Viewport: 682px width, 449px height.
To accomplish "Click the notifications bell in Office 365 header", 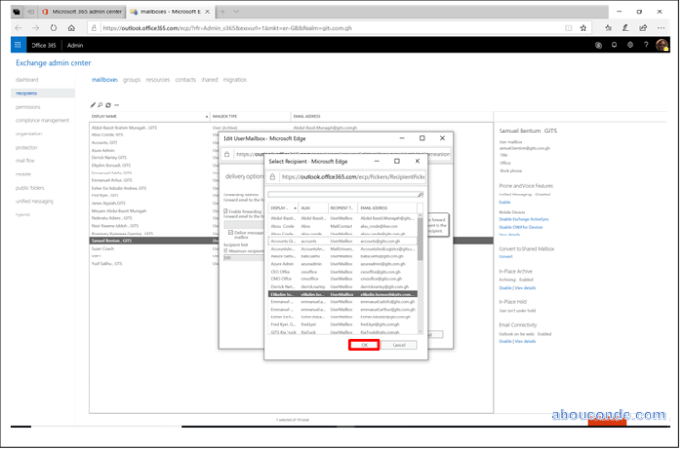I will point(613,44).
